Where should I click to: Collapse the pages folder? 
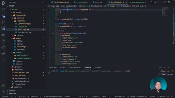11,38
